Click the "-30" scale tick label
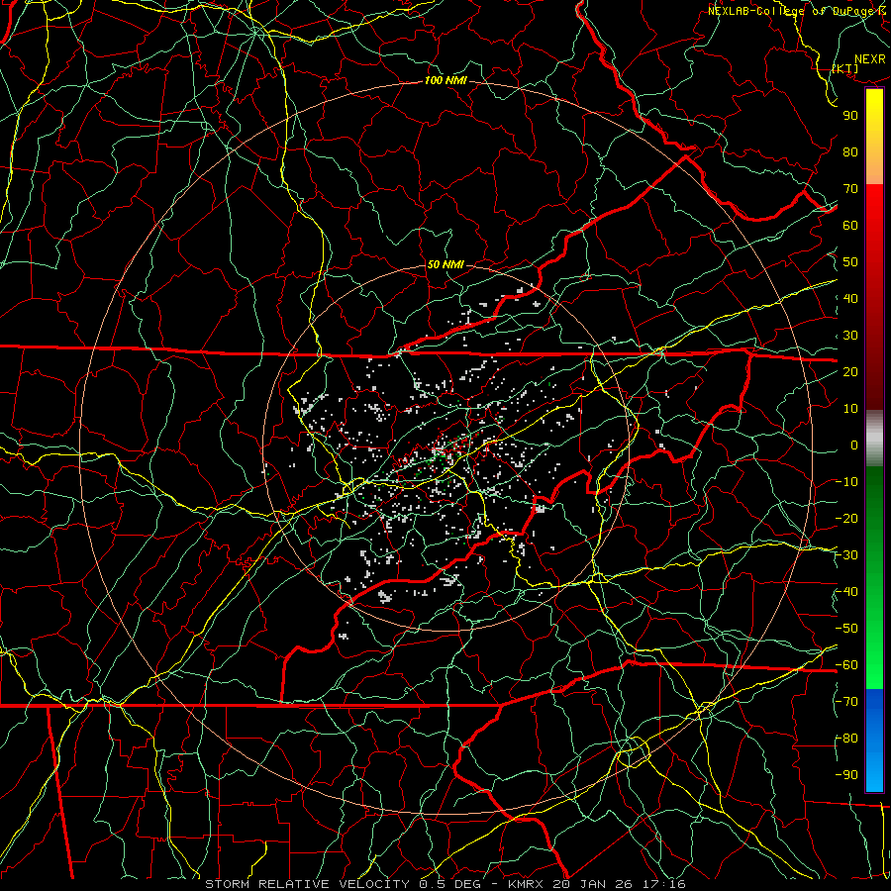 click(x=846, y=555)
